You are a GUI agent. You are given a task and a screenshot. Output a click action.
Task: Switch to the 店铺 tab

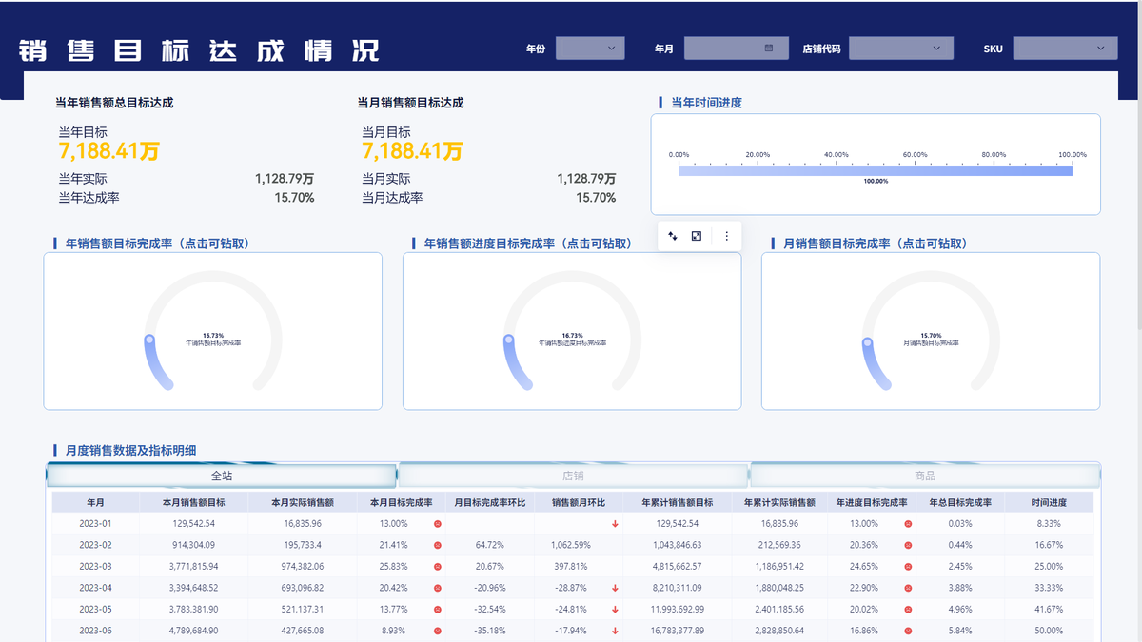573,476
